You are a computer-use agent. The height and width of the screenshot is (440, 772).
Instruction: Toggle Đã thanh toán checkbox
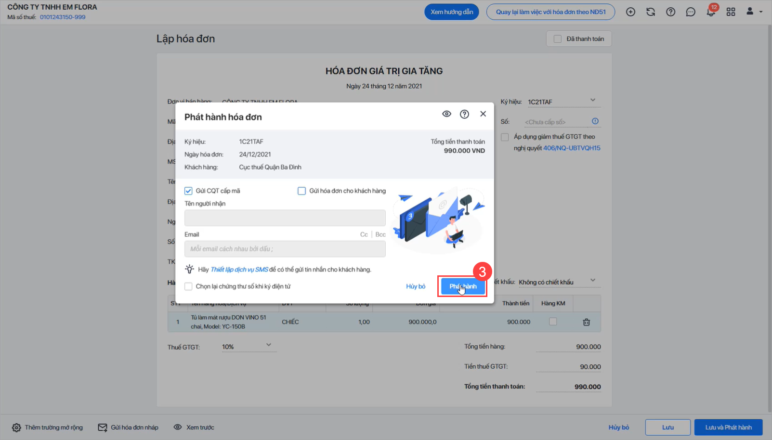[558, 39]
